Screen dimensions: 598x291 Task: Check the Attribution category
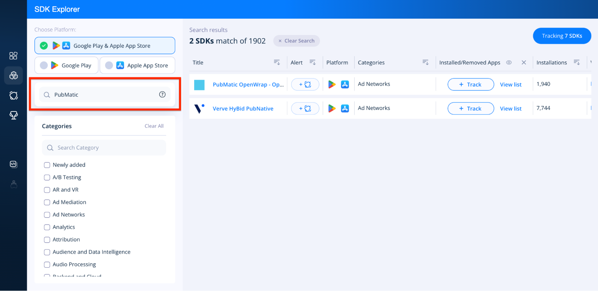pos(47,240)
